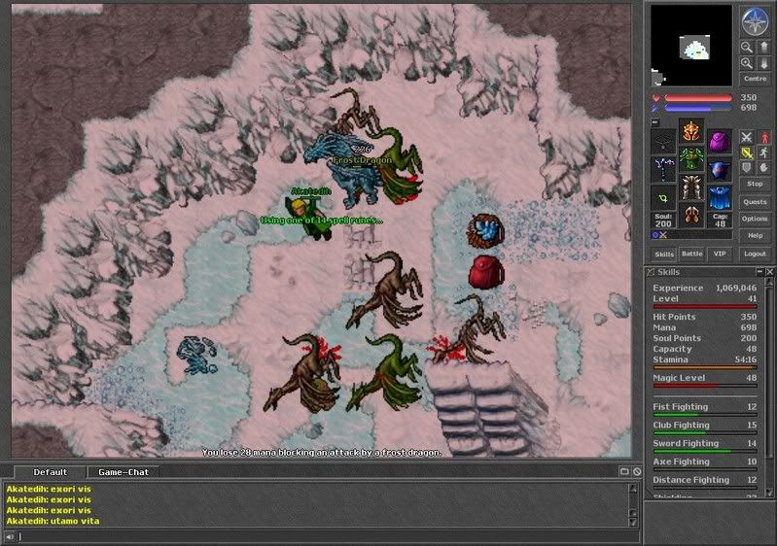The height and width of the screenshot is (546, 777).
Task: Click the Cap: 48 indicator
Action: (x=720, y=221)
